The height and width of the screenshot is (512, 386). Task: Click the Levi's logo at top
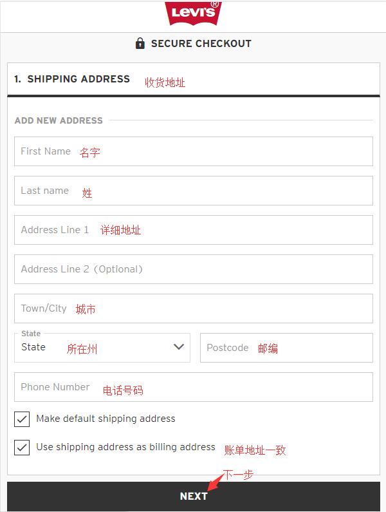pos(193,13)
